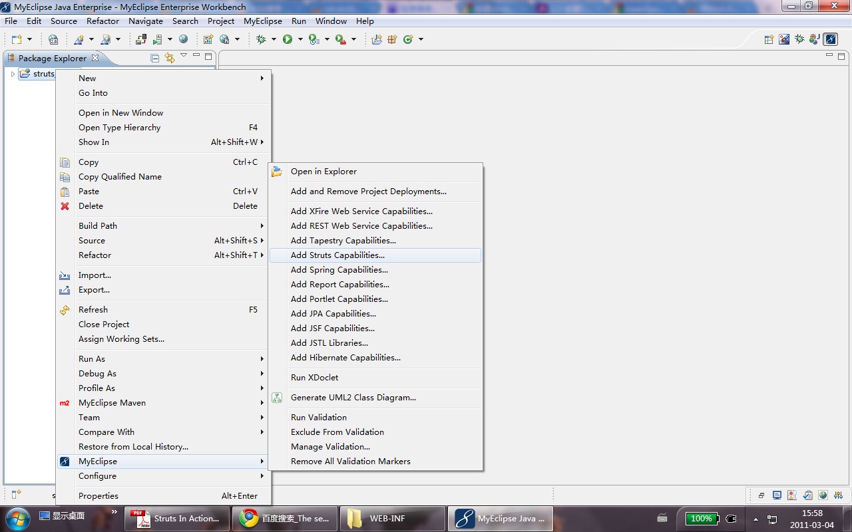Close the Package Explorer tab
Image resolution: width=852 pixels, height=532 pixels.
[95, 58]
